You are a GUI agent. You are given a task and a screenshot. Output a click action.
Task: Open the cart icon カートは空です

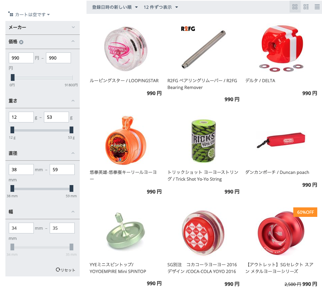(x=11, y=14)
